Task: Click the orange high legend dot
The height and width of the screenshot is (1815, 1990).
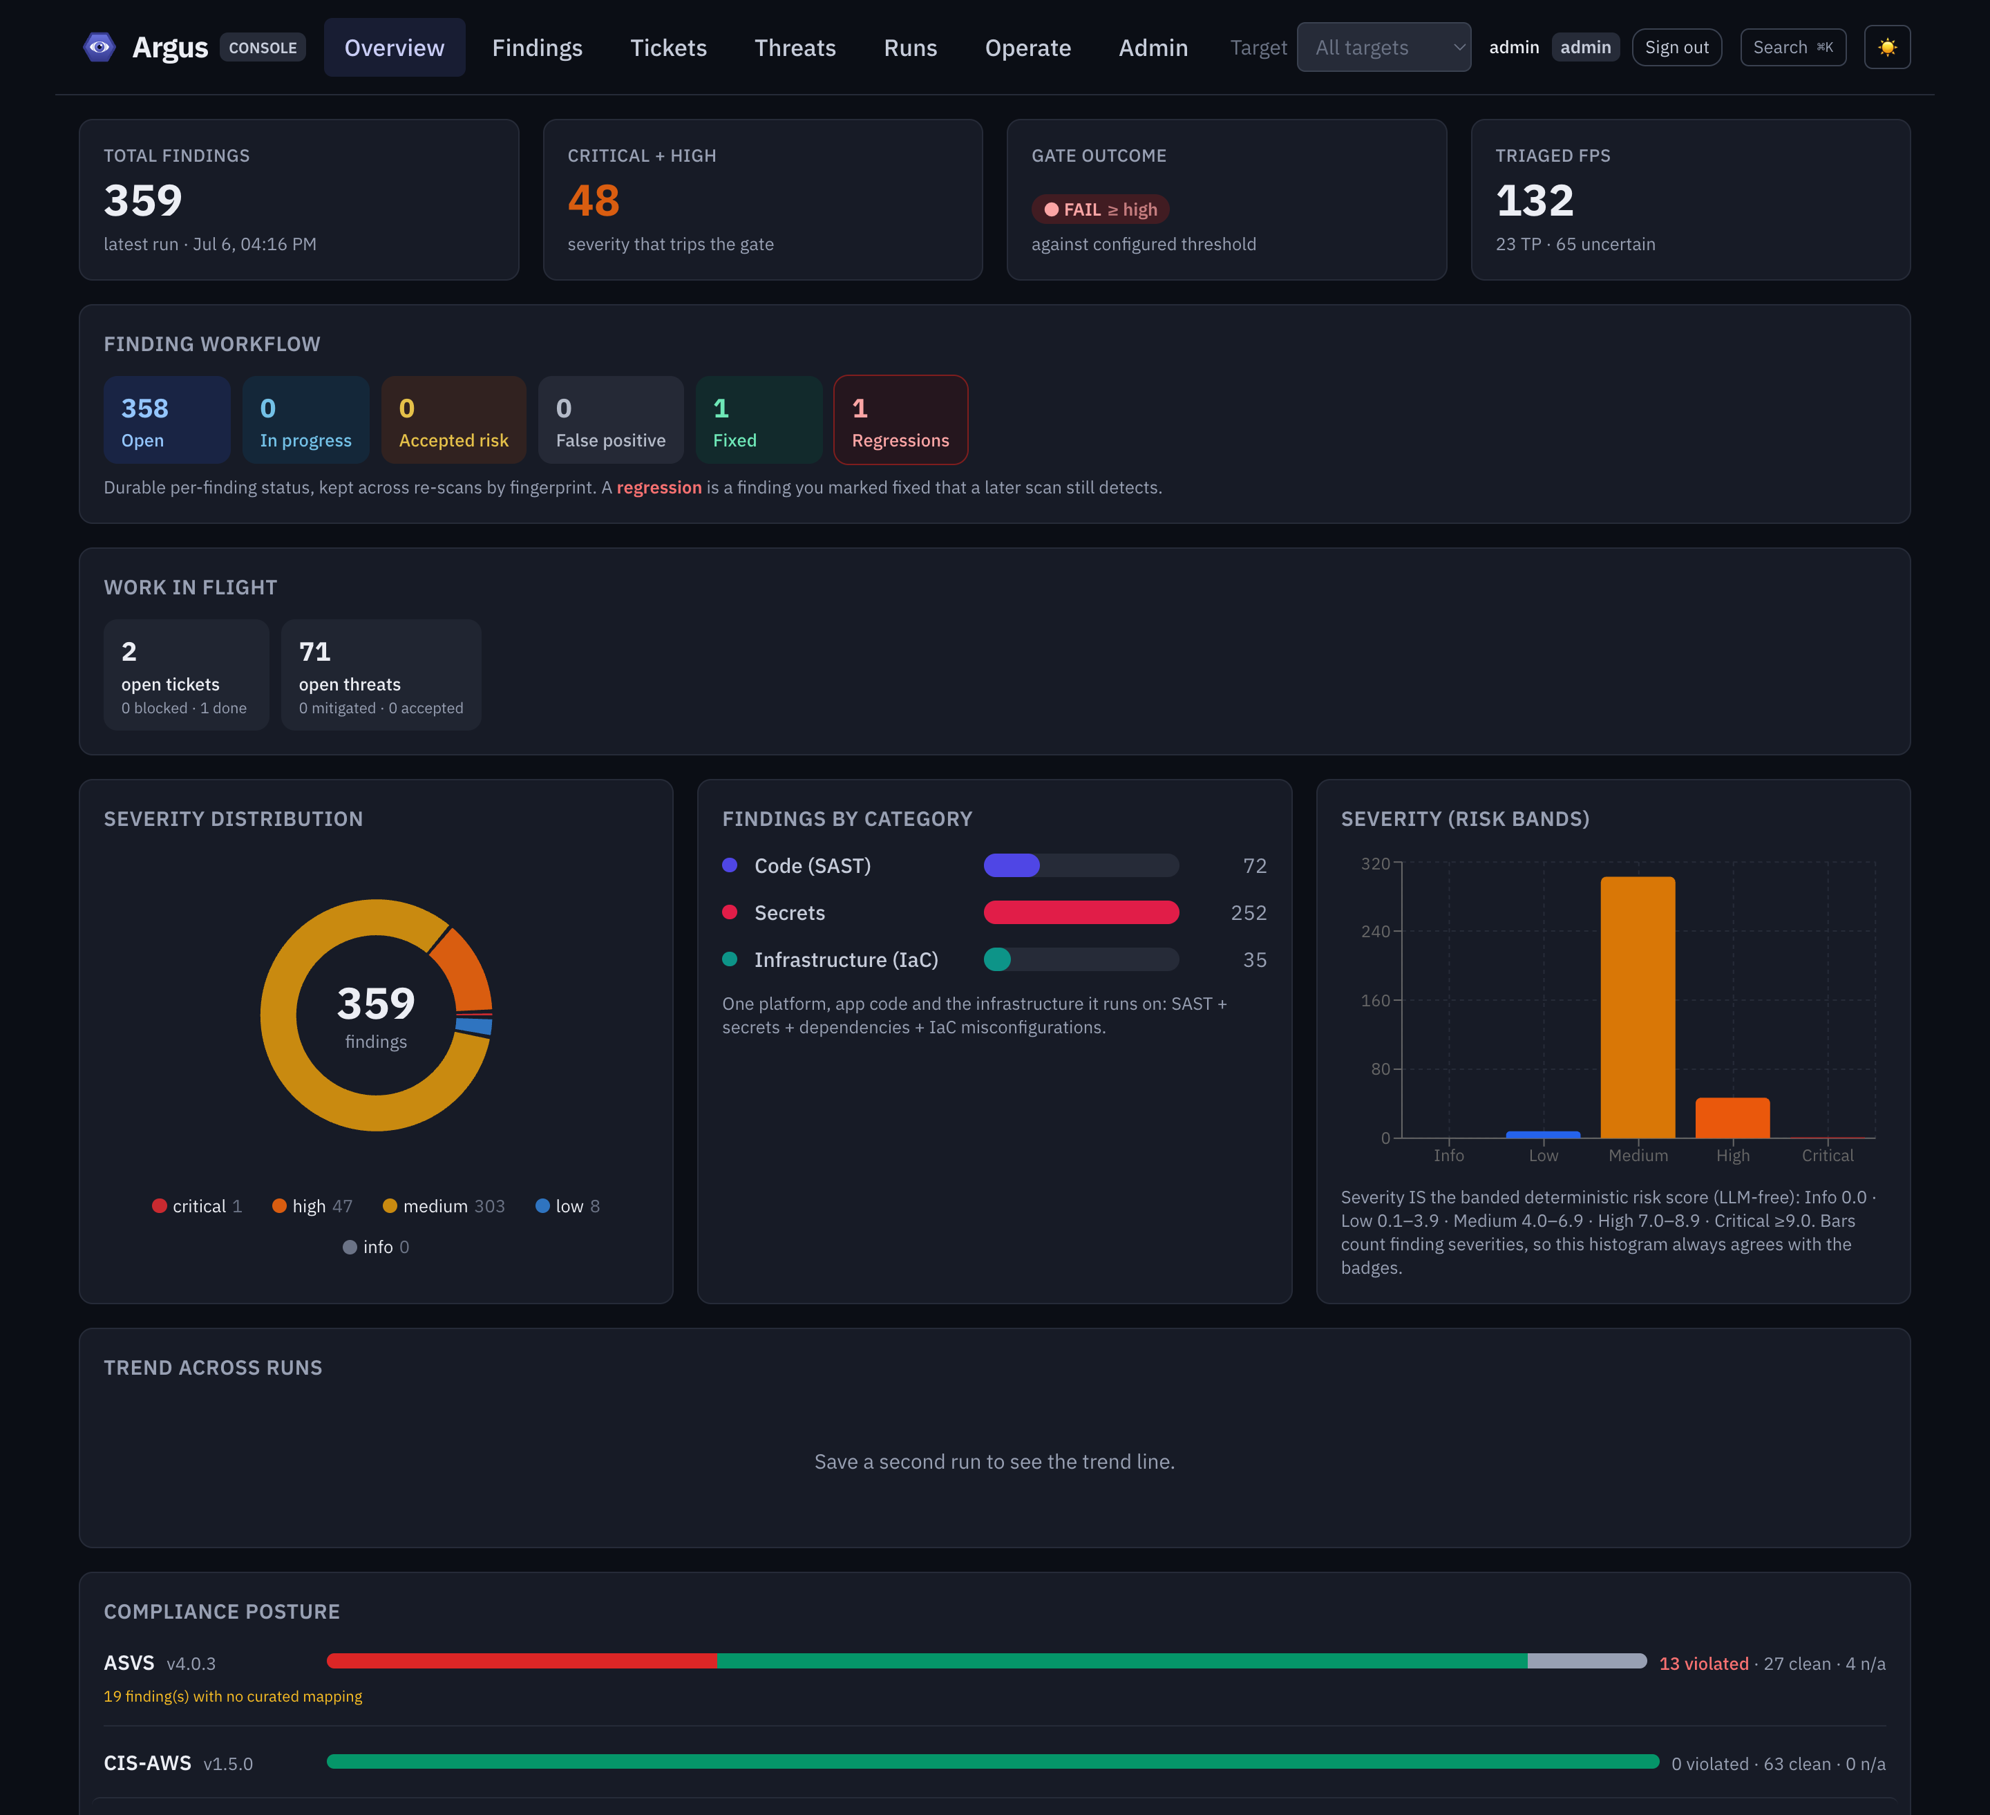Action: click(x=279, y=1205)
